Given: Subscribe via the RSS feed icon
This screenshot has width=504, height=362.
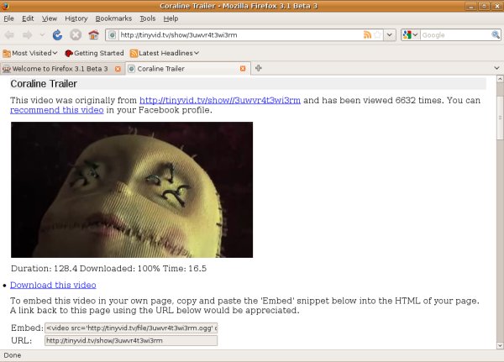Looking at the screenshot, I should coord(367,34).
